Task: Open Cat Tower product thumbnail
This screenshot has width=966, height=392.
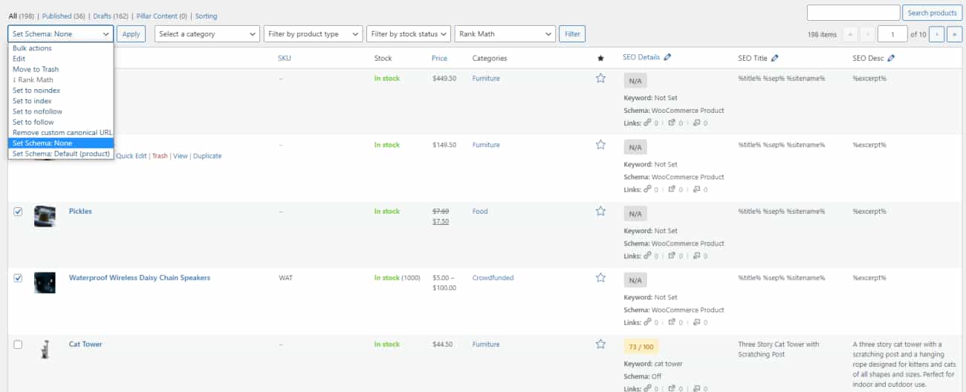Action: point(45,349)
